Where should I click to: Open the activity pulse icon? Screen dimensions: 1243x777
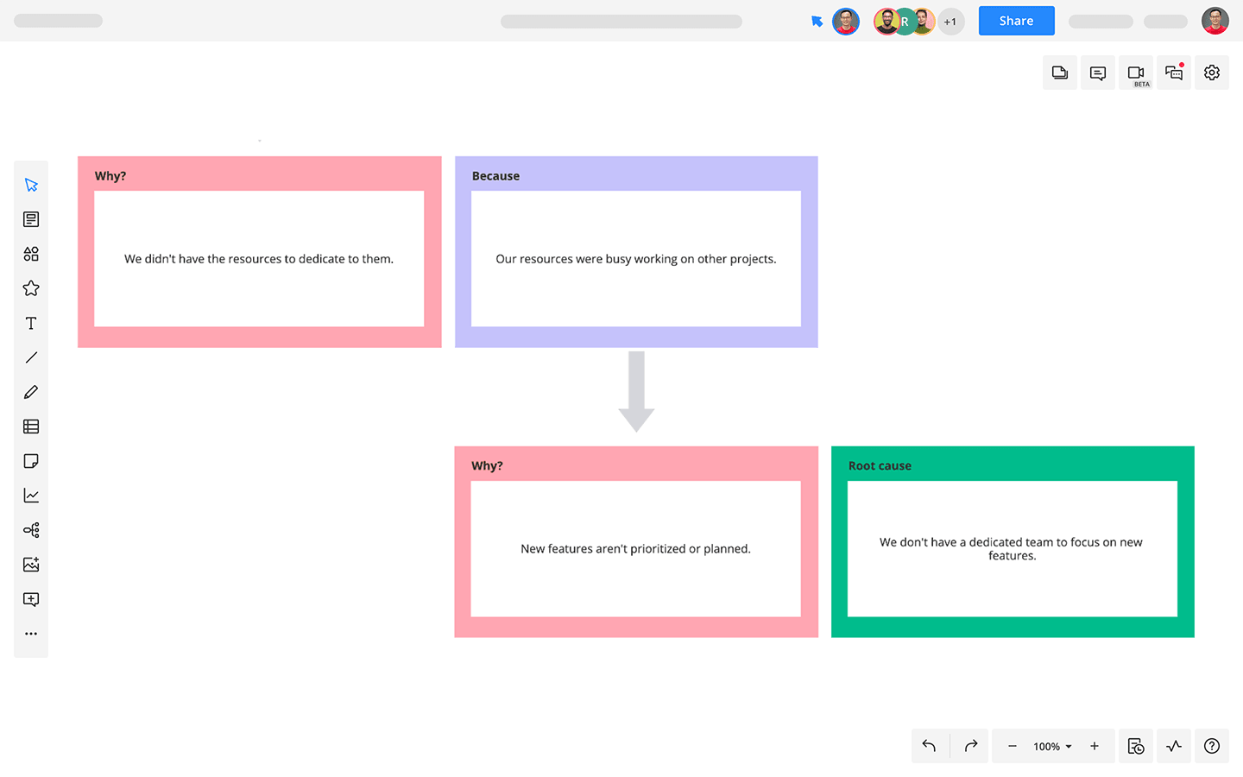[x=1174, y=746]
